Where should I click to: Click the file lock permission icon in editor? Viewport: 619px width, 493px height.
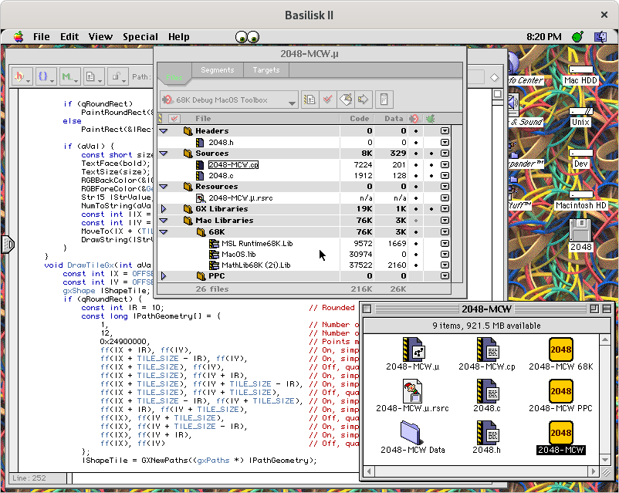point(117,76)
